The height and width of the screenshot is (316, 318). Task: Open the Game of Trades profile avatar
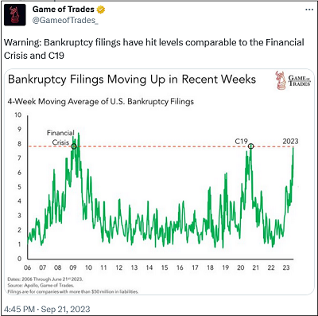pyautogui.click(x=15, y=15)
